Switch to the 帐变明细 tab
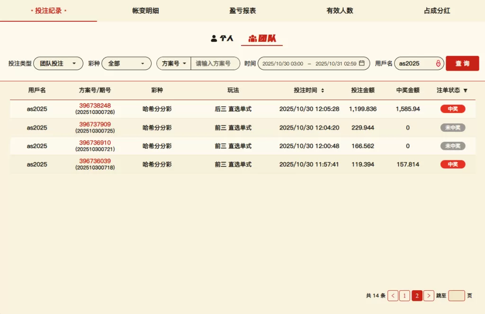 (145, 10)
